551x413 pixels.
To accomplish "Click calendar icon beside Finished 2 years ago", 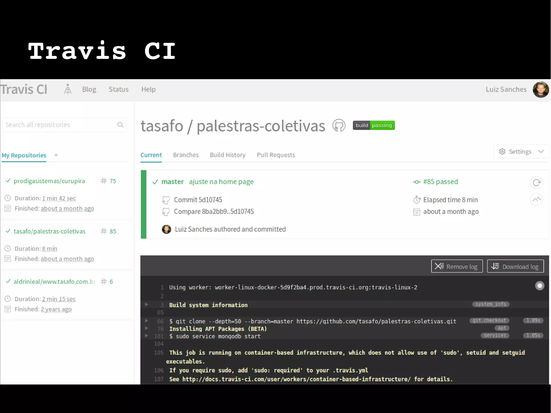I will pos(8,309).
